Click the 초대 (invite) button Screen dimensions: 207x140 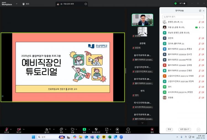(x=169, y=129)
